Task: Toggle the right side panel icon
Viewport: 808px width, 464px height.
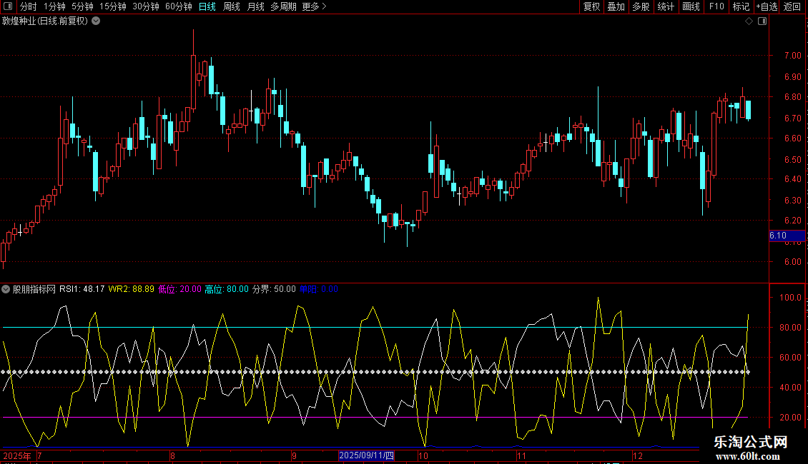Action: (762, 21)
